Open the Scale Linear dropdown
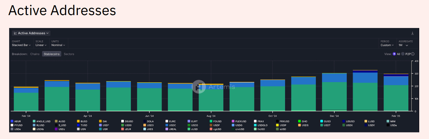The image size is (429, 139). (x=41, y=45)
